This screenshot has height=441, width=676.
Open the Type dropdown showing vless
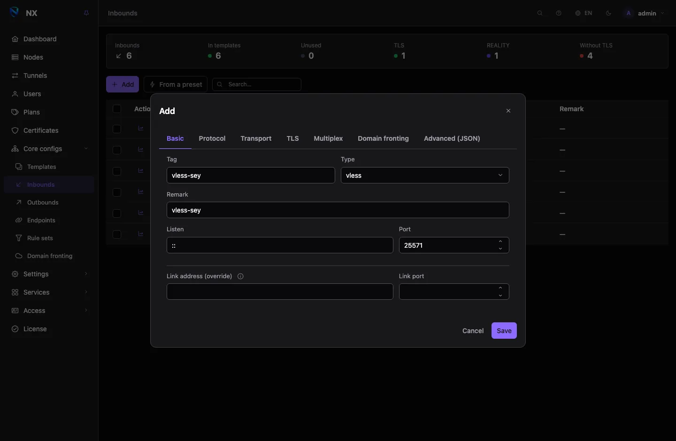pos(425,175)
